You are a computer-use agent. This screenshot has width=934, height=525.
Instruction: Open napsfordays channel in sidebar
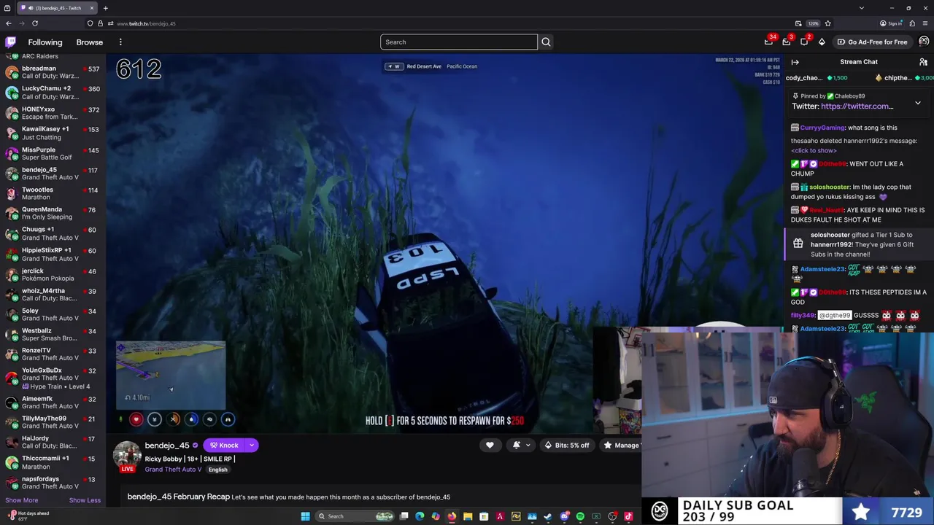53,483
